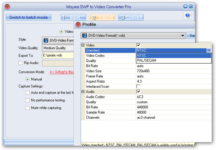
Task: Enable the Interlaced Scan checkbox
Action: (x=138, y=86)
